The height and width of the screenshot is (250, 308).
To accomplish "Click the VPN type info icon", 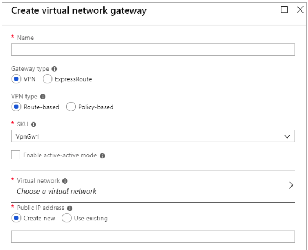I will pyautogui.click(x=43, y=97).
